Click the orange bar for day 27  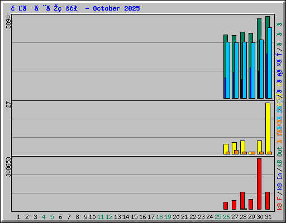click(236, 152)
